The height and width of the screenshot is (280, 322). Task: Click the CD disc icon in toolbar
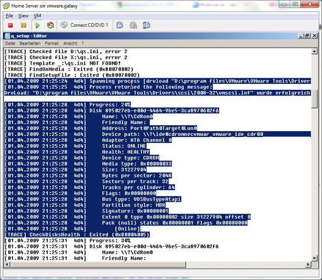coord(64,25)
